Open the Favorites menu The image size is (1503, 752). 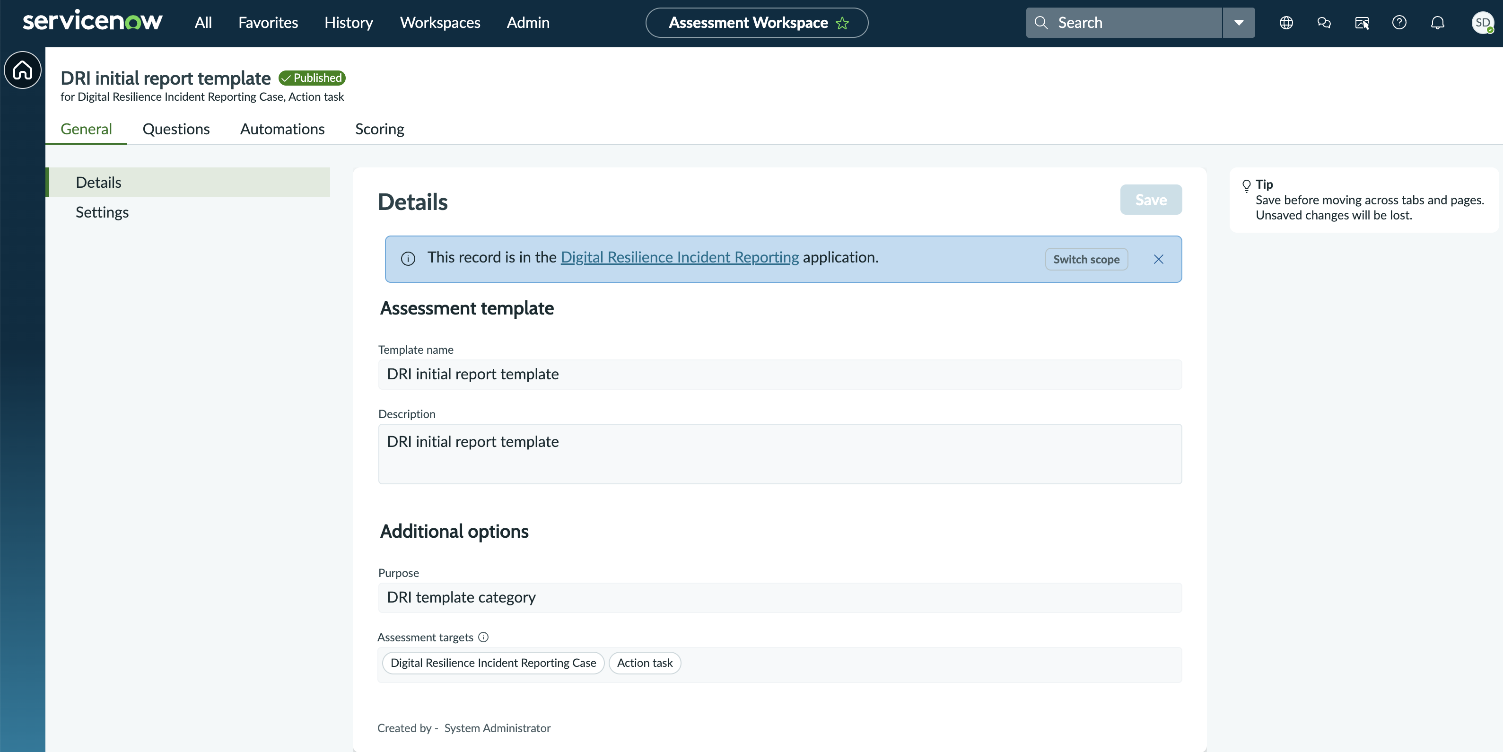269,23
